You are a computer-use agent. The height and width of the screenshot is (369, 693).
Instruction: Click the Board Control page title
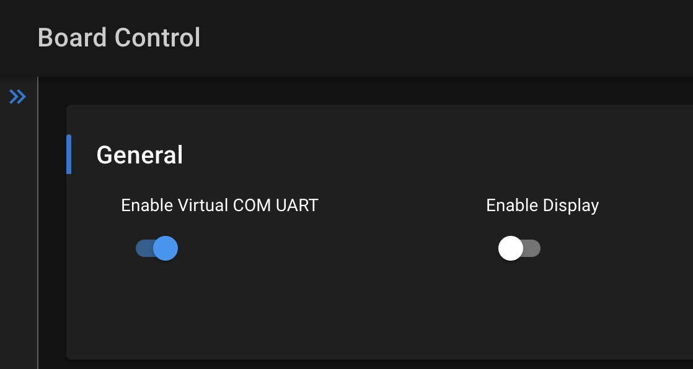pyautogui.click(x=119, y=38)
